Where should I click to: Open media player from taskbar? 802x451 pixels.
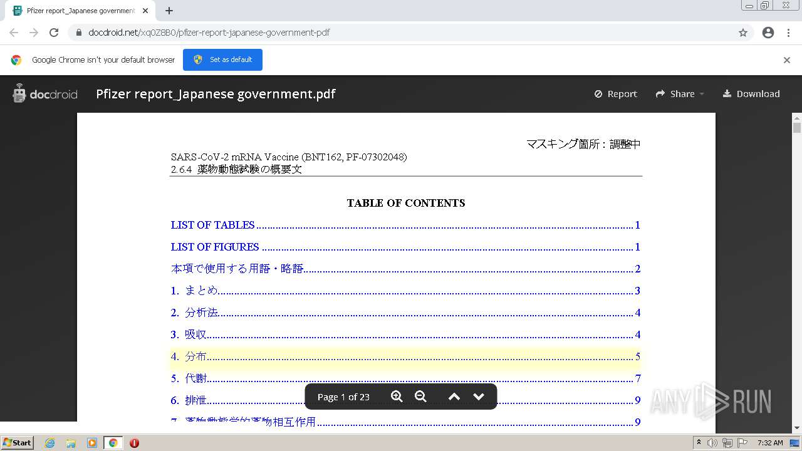click(92, 443)
